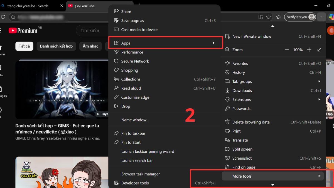Click the Split screen icon in menu
The width and height of the screenshot is (334, 188).
pyautogui.click(x=227, y=149)
